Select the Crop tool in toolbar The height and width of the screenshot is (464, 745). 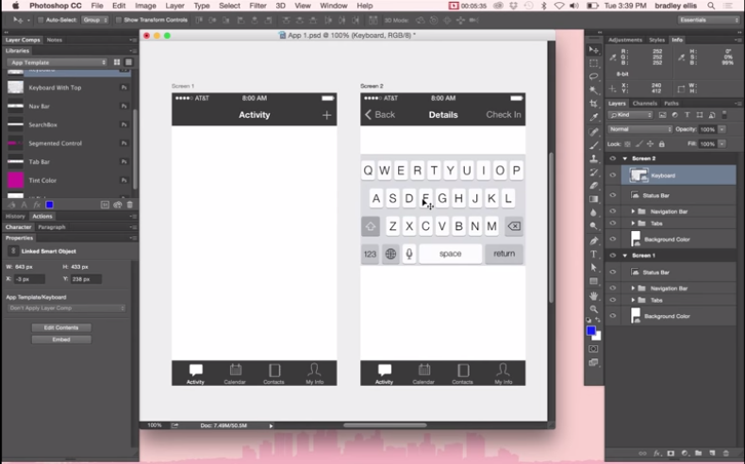(x=594, y=104)
